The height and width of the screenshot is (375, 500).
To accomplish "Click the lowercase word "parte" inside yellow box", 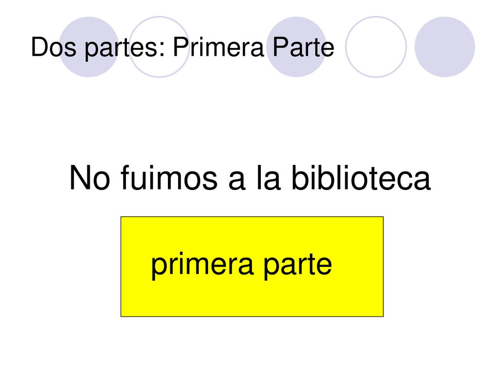I will pos(297,266).
